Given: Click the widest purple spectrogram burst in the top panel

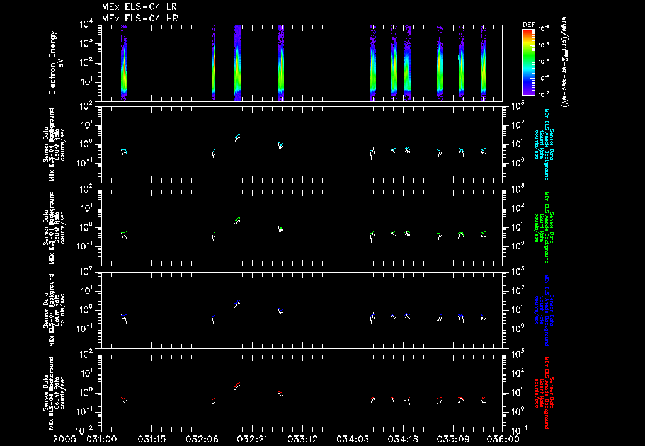Looking at the screenshot, I should [x=237, y=63].
